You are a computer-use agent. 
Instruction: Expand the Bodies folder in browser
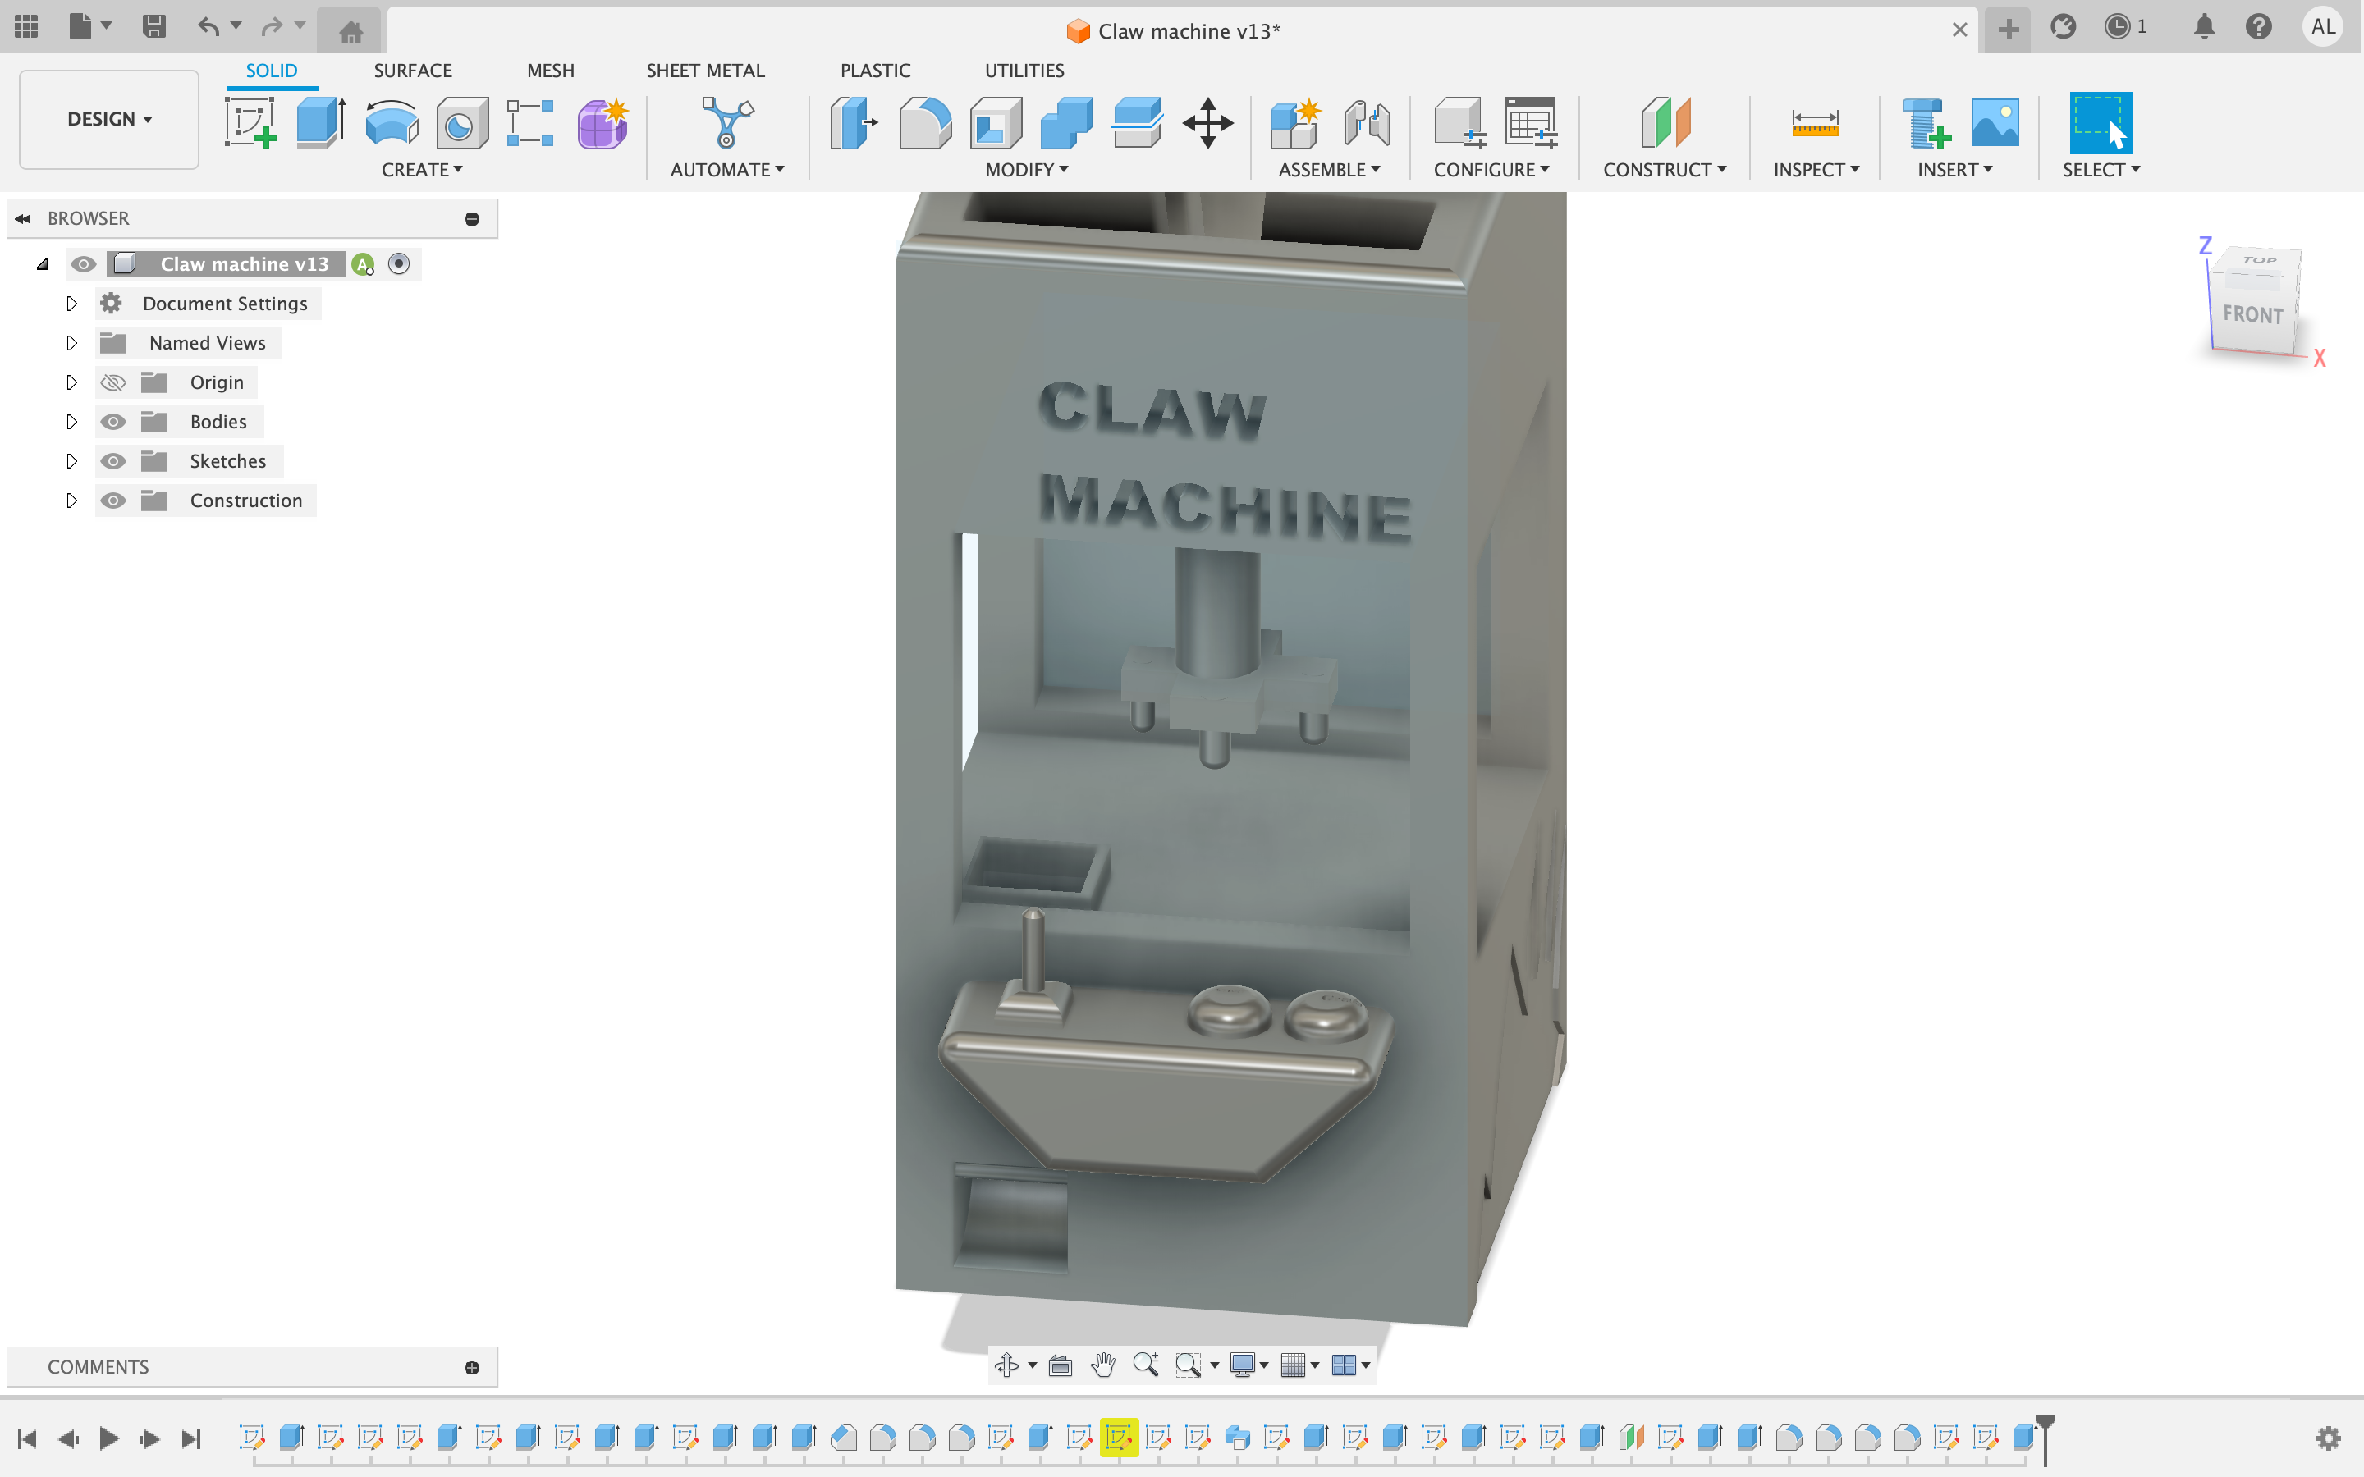tap(70, 420)
